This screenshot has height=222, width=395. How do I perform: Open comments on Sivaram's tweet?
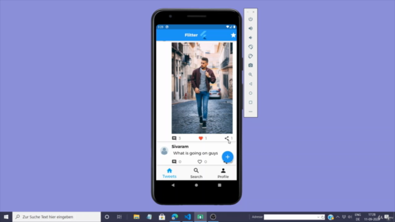pos(174,162)
